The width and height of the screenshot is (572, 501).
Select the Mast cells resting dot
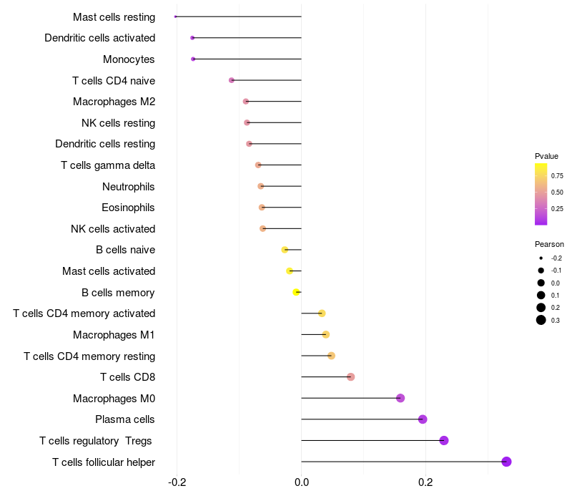pos(175,16)
